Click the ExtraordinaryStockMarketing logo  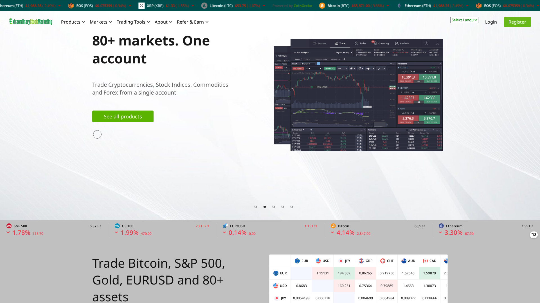click(31, 22)
